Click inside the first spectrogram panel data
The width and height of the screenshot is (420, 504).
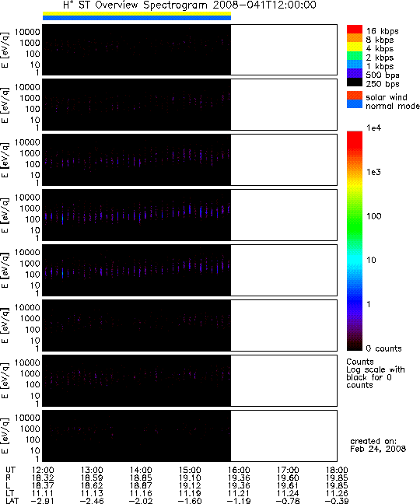click(x=137, y=50)
